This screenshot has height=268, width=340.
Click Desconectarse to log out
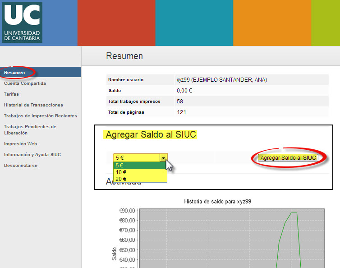coord(21,166)
